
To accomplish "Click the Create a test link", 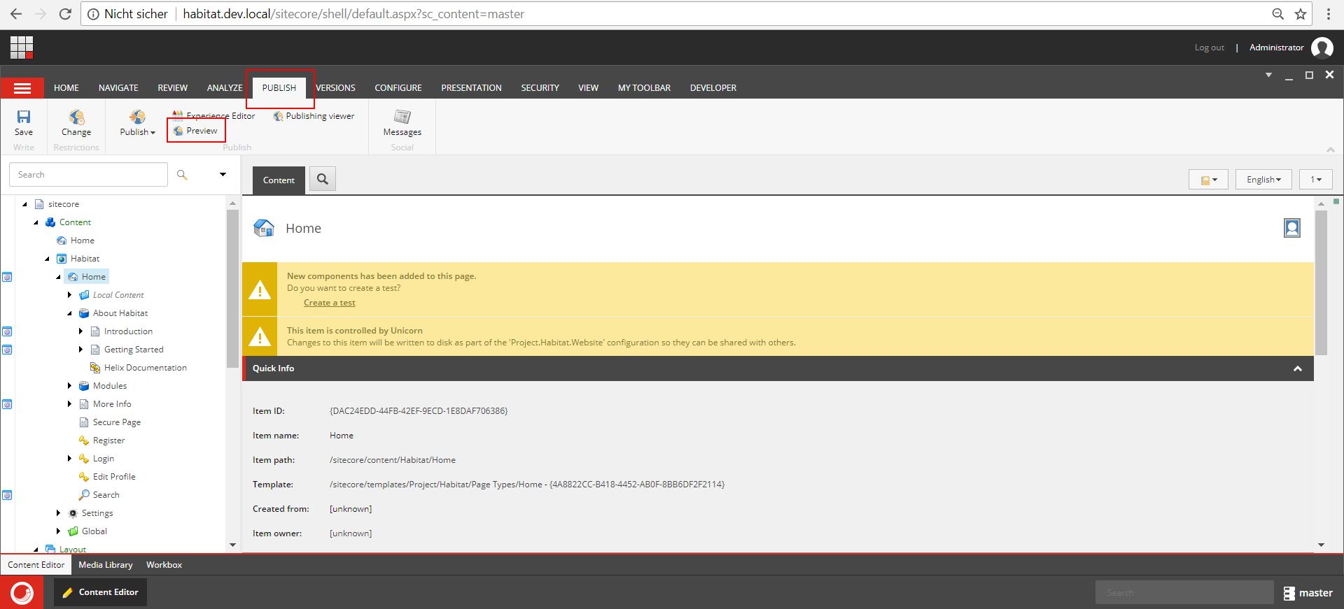I will pyautogui.click(x=330, y=303).
